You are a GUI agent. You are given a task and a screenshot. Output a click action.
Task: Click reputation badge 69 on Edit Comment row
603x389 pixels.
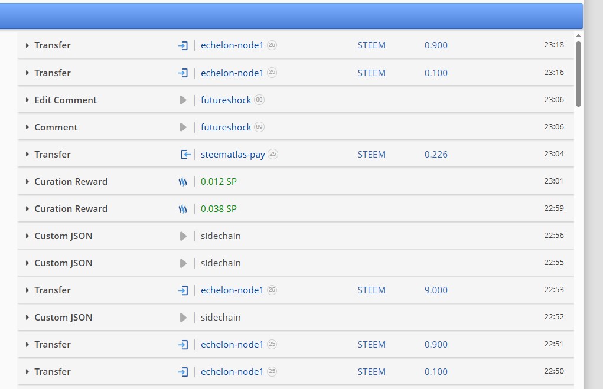[259, 100]
